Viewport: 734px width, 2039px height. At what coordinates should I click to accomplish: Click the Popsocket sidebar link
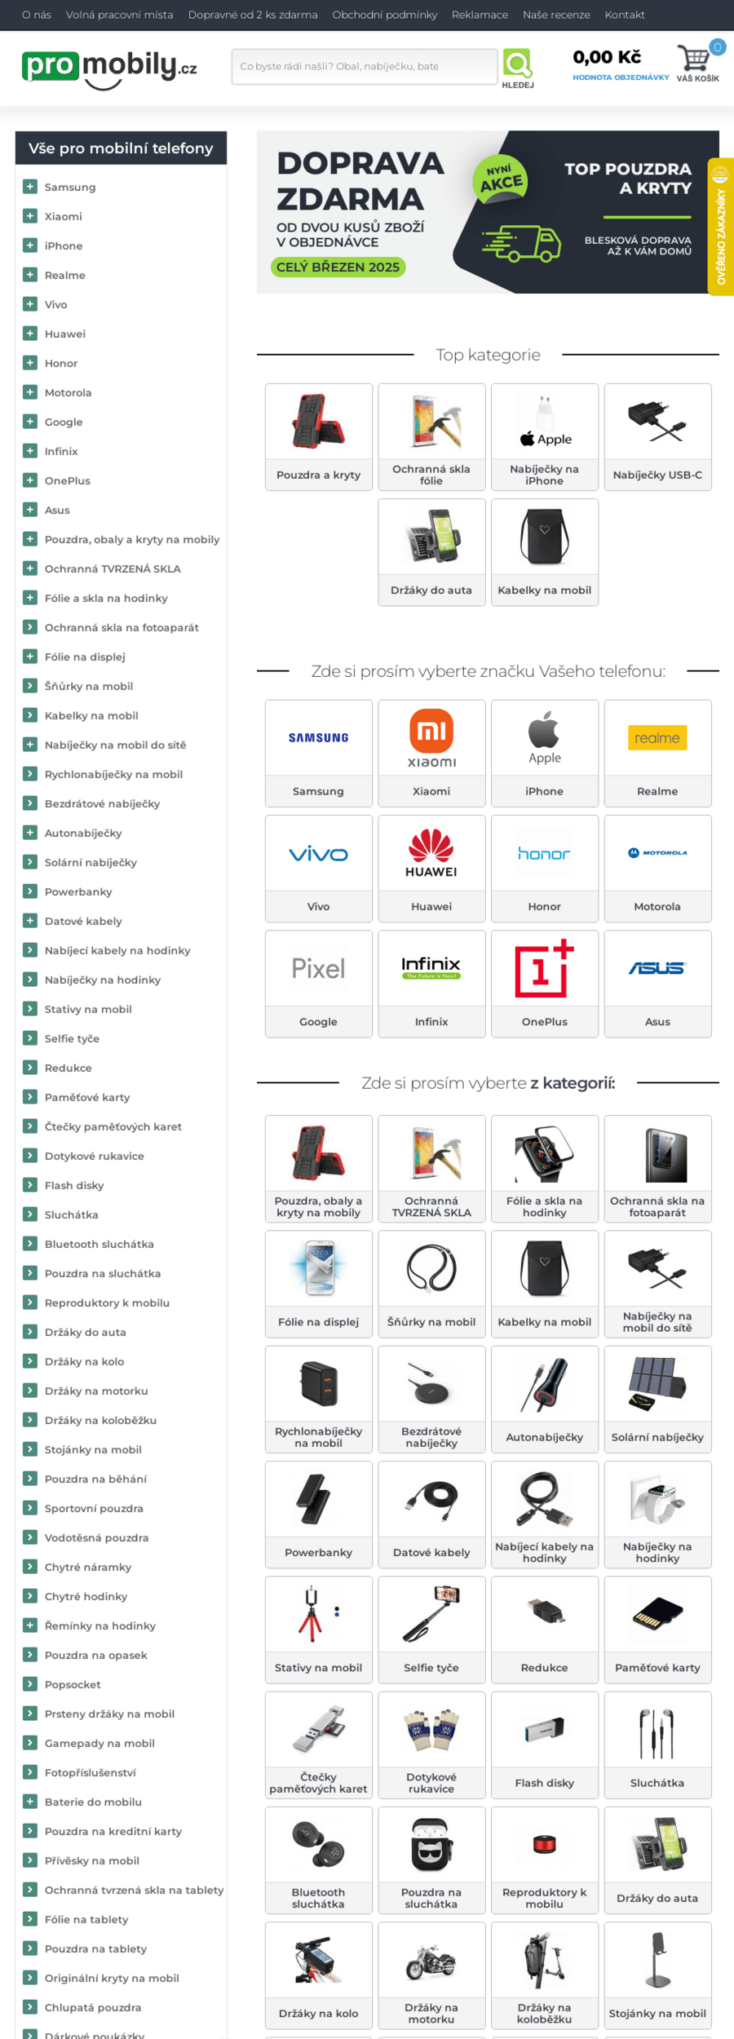(x=73, y=1684)
